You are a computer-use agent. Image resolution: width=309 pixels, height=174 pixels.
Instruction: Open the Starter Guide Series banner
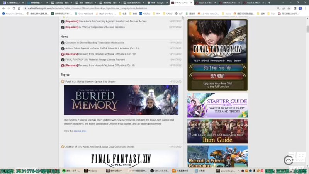[x=217, y=105]
